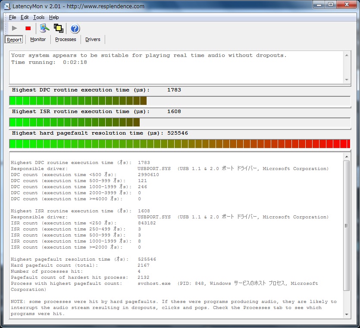Viewport: 360px width, 328px height.
Task: Start monitoring with the play button
Action: 15,28
